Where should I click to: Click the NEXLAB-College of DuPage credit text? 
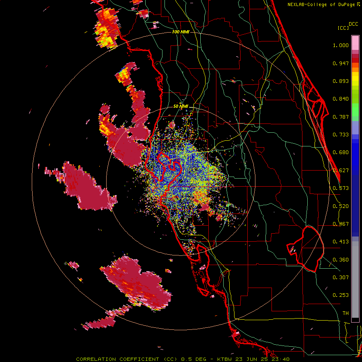click(322, 4)
